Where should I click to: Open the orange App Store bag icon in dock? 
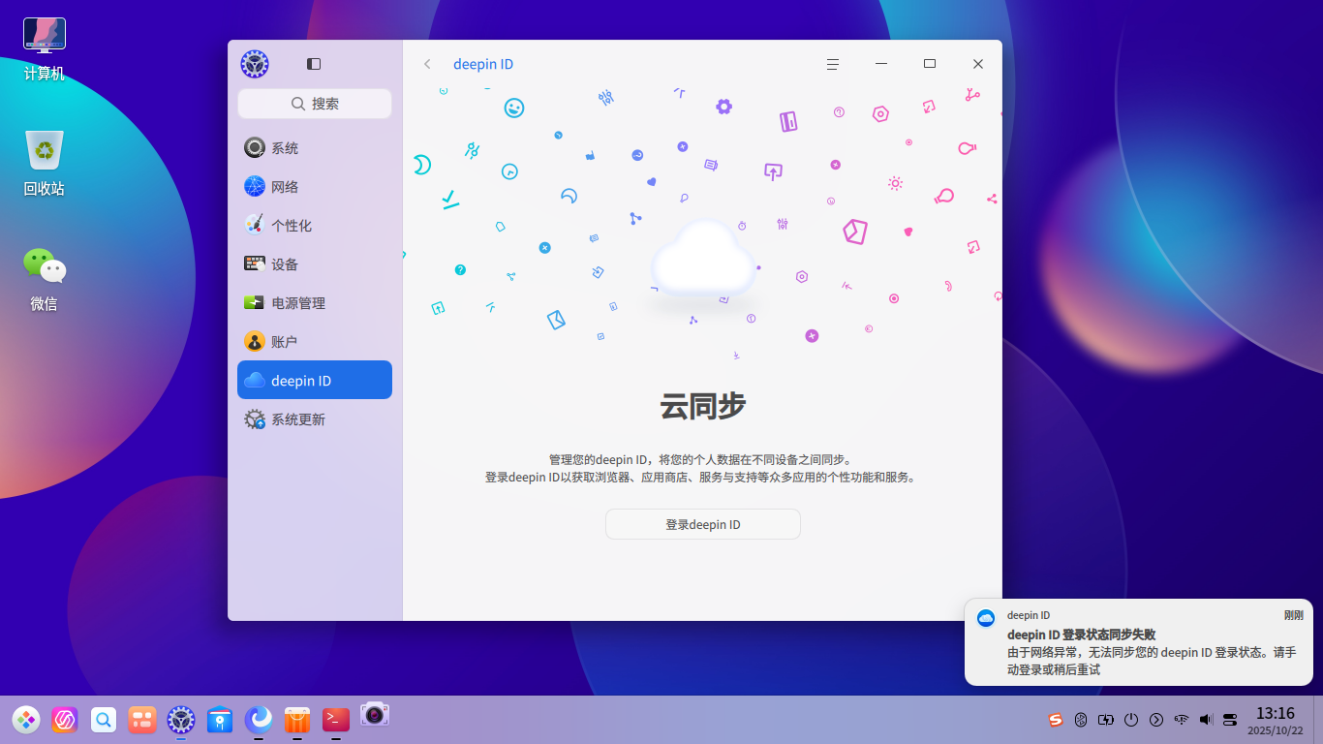(x=297, y=720)
